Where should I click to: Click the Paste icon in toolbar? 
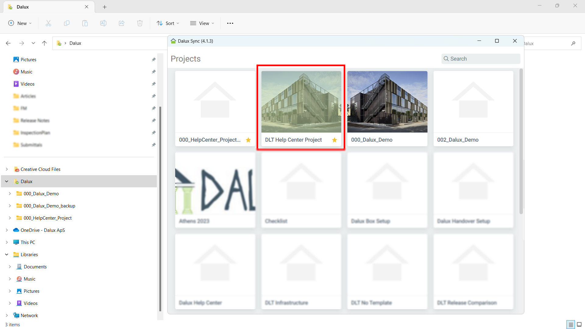(x=85, y=23)
